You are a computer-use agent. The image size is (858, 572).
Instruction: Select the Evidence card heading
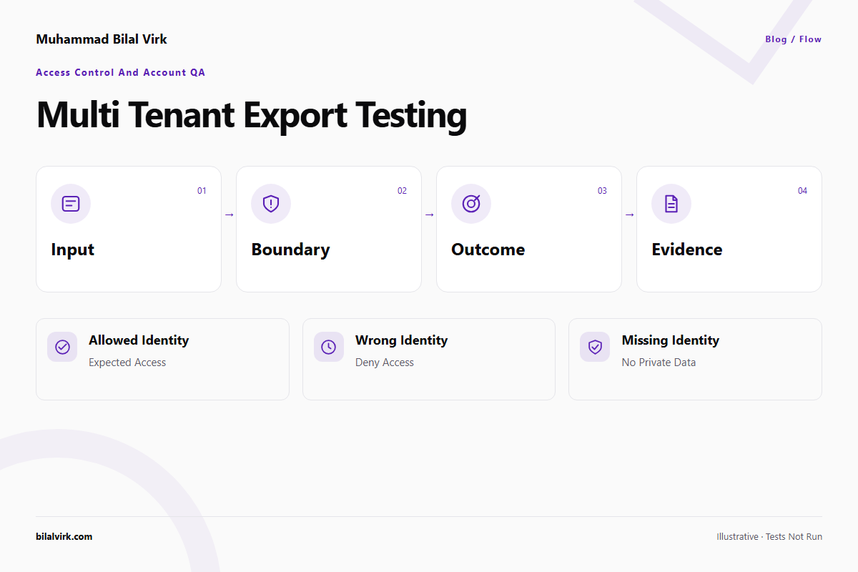tap(687, 250)
